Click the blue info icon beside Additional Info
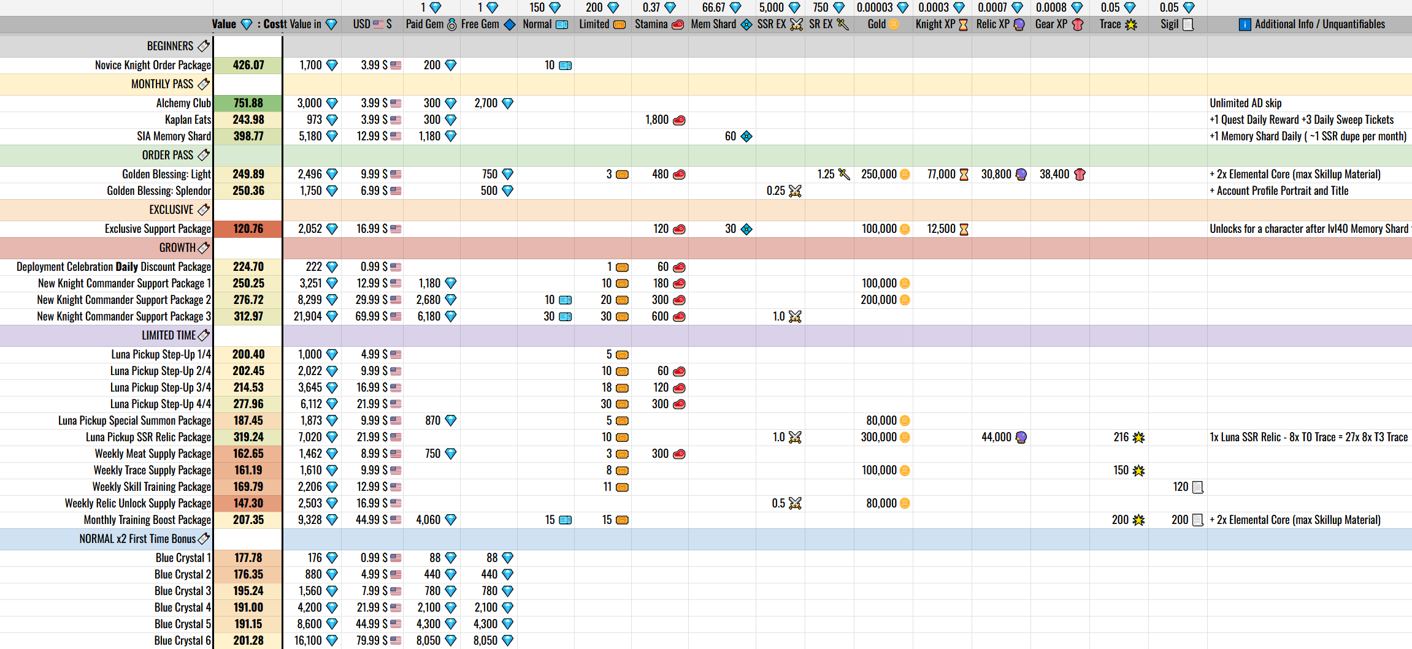The image size is (1412, 649). (x=1245, y=25)
